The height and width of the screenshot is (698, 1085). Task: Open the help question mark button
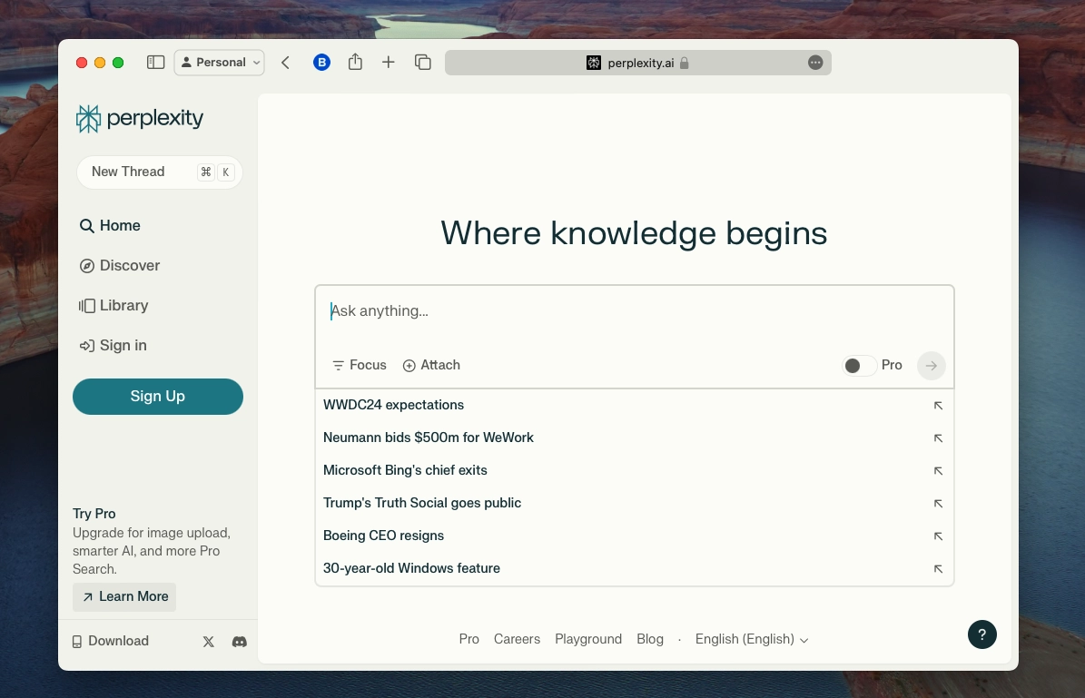pos(981,634)
